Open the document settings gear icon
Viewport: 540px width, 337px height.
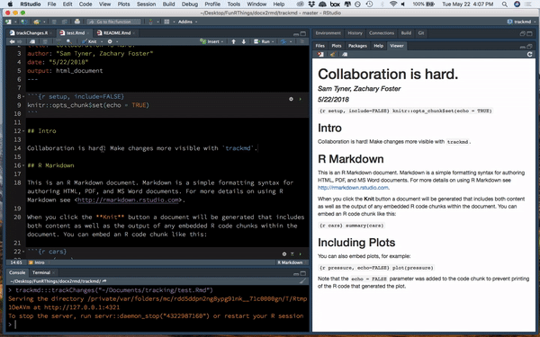click(110, 41)
